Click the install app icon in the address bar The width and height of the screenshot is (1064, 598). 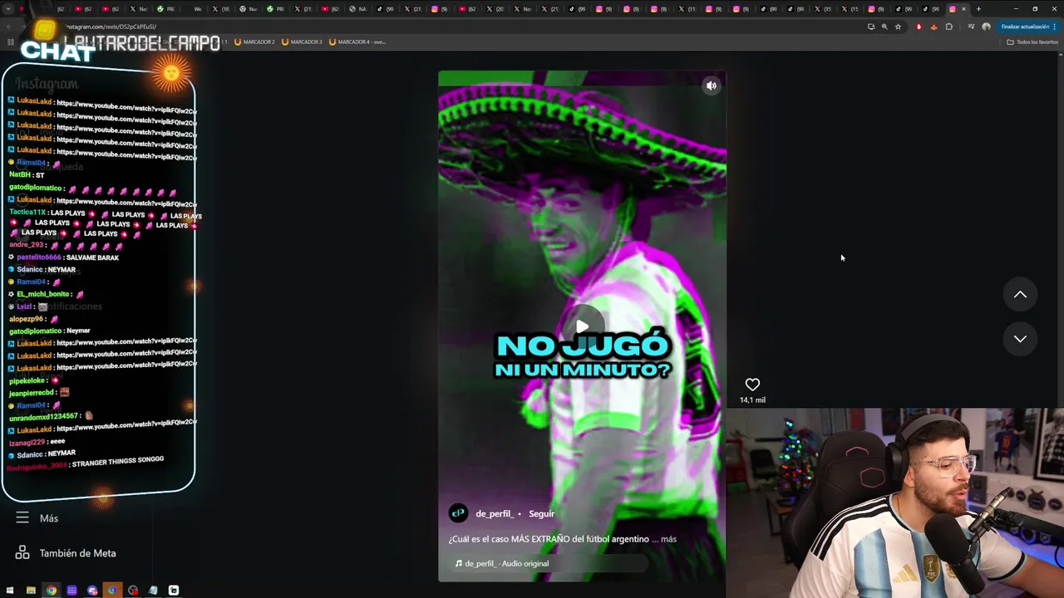click(870, 27)
